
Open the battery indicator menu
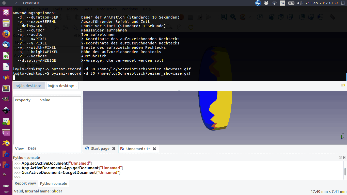coord(291,3)
